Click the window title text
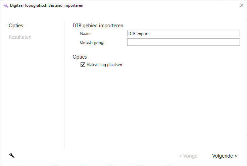The width and height of the screenshot is (247, 166). point(47,5)
